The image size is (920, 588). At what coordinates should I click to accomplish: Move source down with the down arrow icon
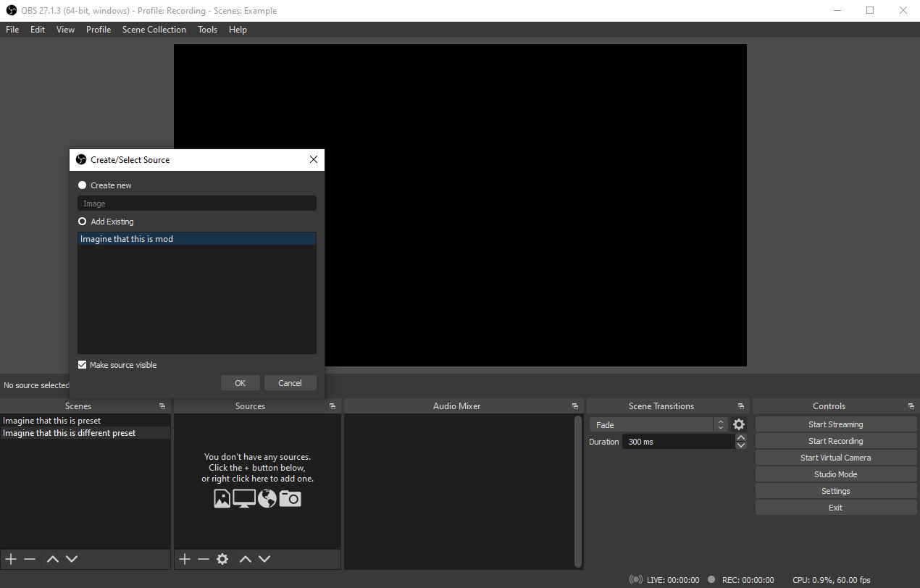click(264, 558)
